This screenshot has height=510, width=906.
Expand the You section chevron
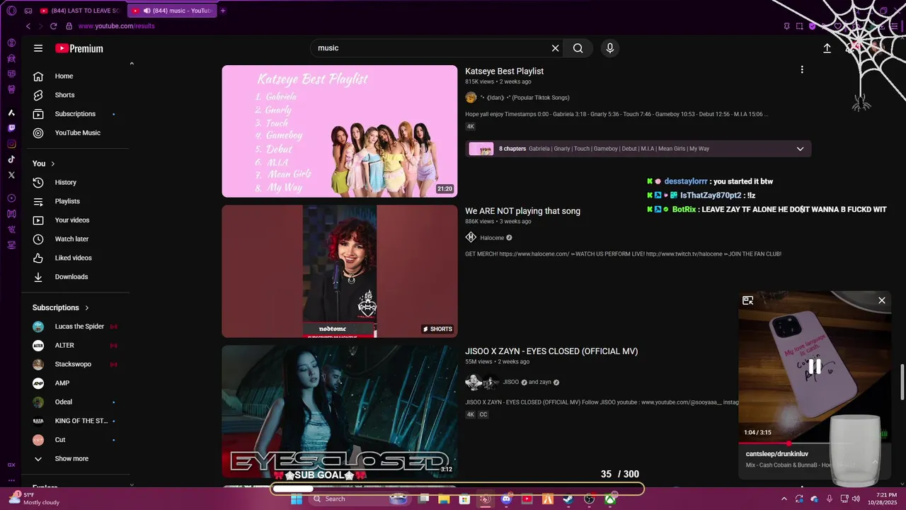click(x=53, y=164)
